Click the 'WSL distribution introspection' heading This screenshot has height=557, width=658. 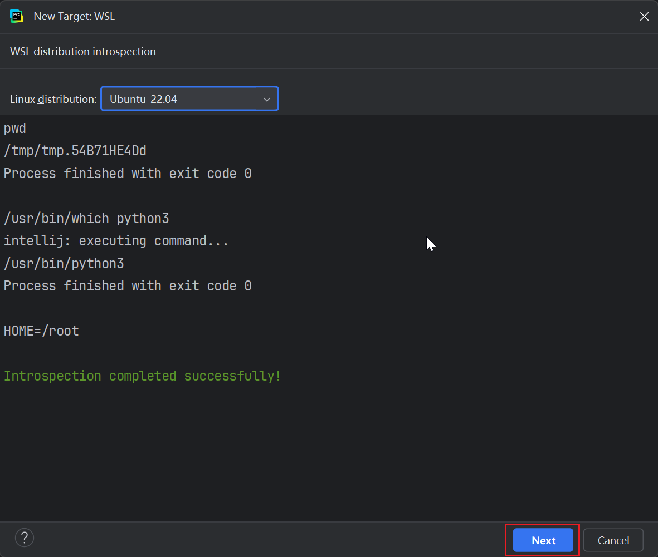(x=82, y=51)
